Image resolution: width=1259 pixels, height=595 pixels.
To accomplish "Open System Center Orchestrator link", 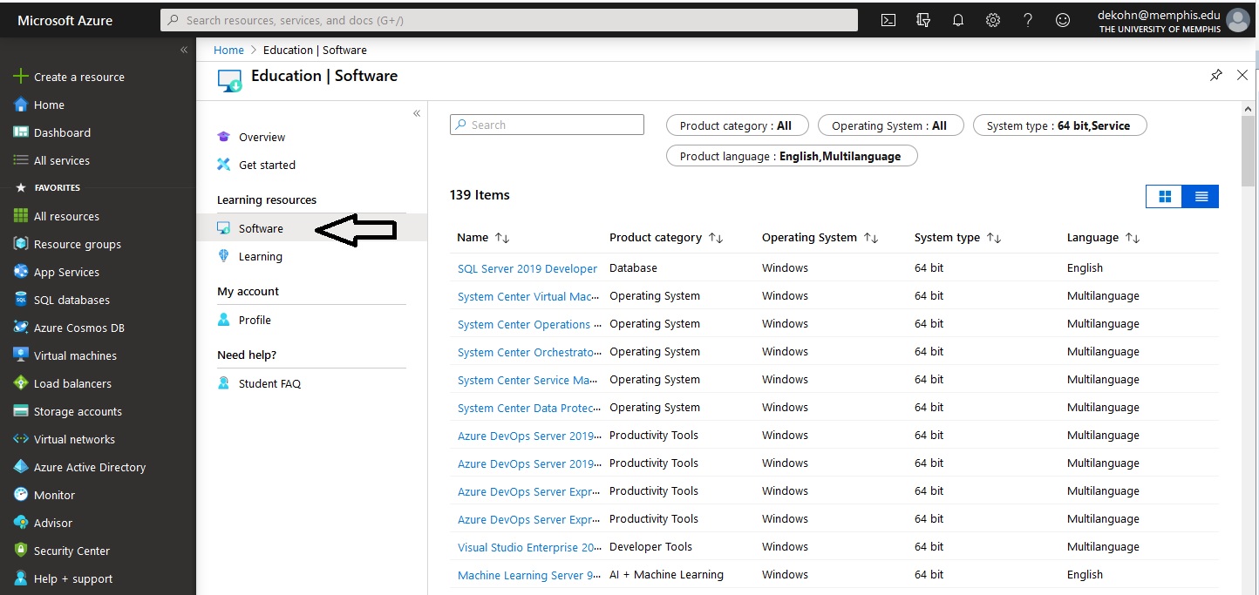I will pos(529,352).
